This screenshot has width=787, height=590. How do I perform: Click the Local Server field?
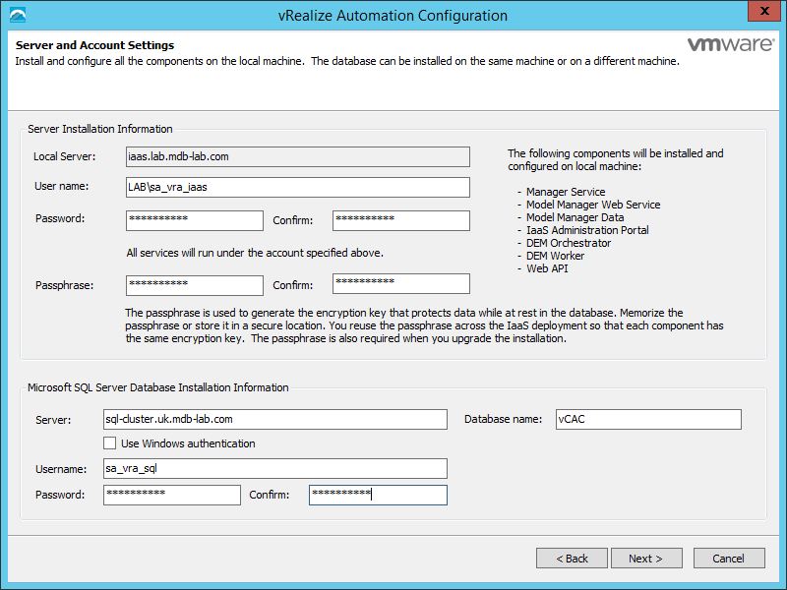coord(297,156)
